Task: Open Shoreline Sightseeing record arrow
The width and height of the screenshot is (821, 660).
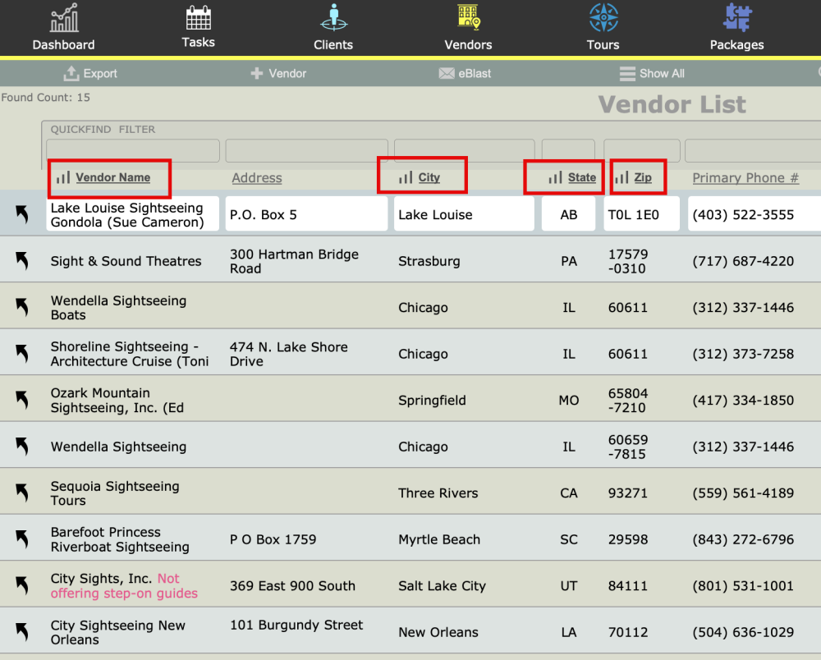Action: pyautogui.click(x=22, y=354)
